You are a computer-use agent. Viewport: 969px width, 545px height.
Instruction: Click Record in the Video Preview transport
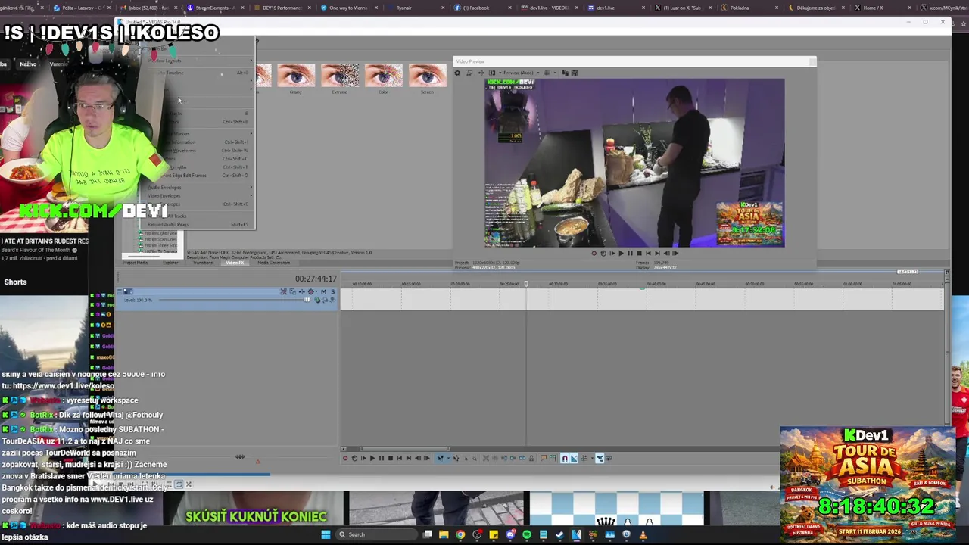coord(594,254)
